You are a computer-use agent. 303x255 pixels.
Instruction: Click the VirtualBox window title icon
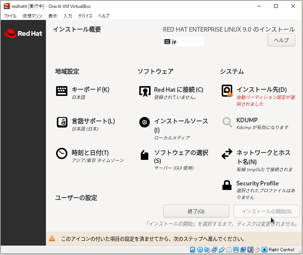(7, 6)
